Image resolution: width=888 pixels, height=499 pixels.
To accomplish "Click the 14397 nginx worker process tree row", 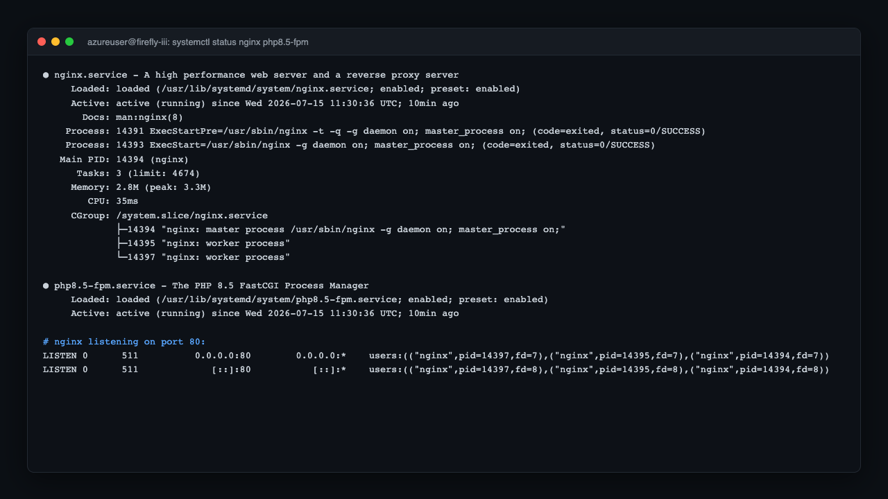I will [x=203, y=257].
